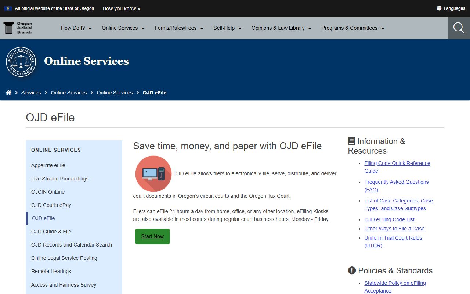Expand the Online Services nav dropdown
470x294 pixels.
(x=123, y=28)
